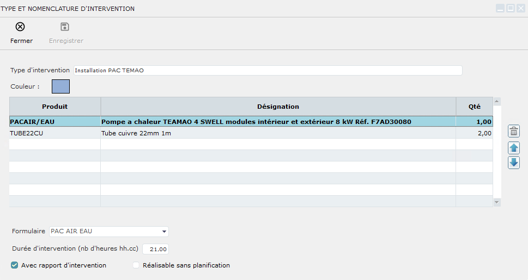Minimize the intervention window
The height and width of the screenshot is (280, 528).
point(500,8)
